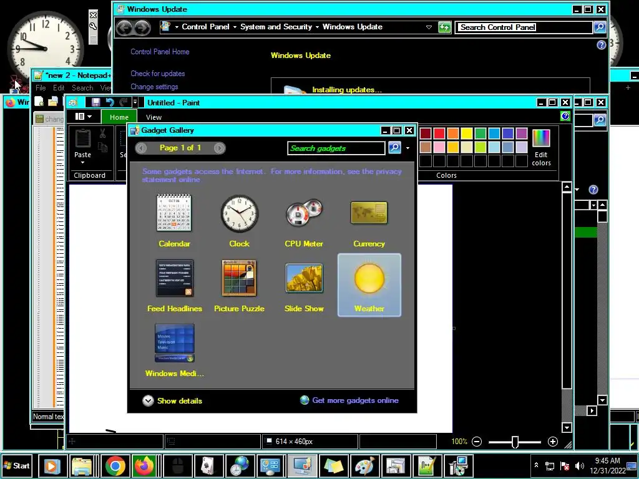Expand Windows Update address bar history dropdown
Image resolution: width=639 pixels, height=479 pixels.
429,27
